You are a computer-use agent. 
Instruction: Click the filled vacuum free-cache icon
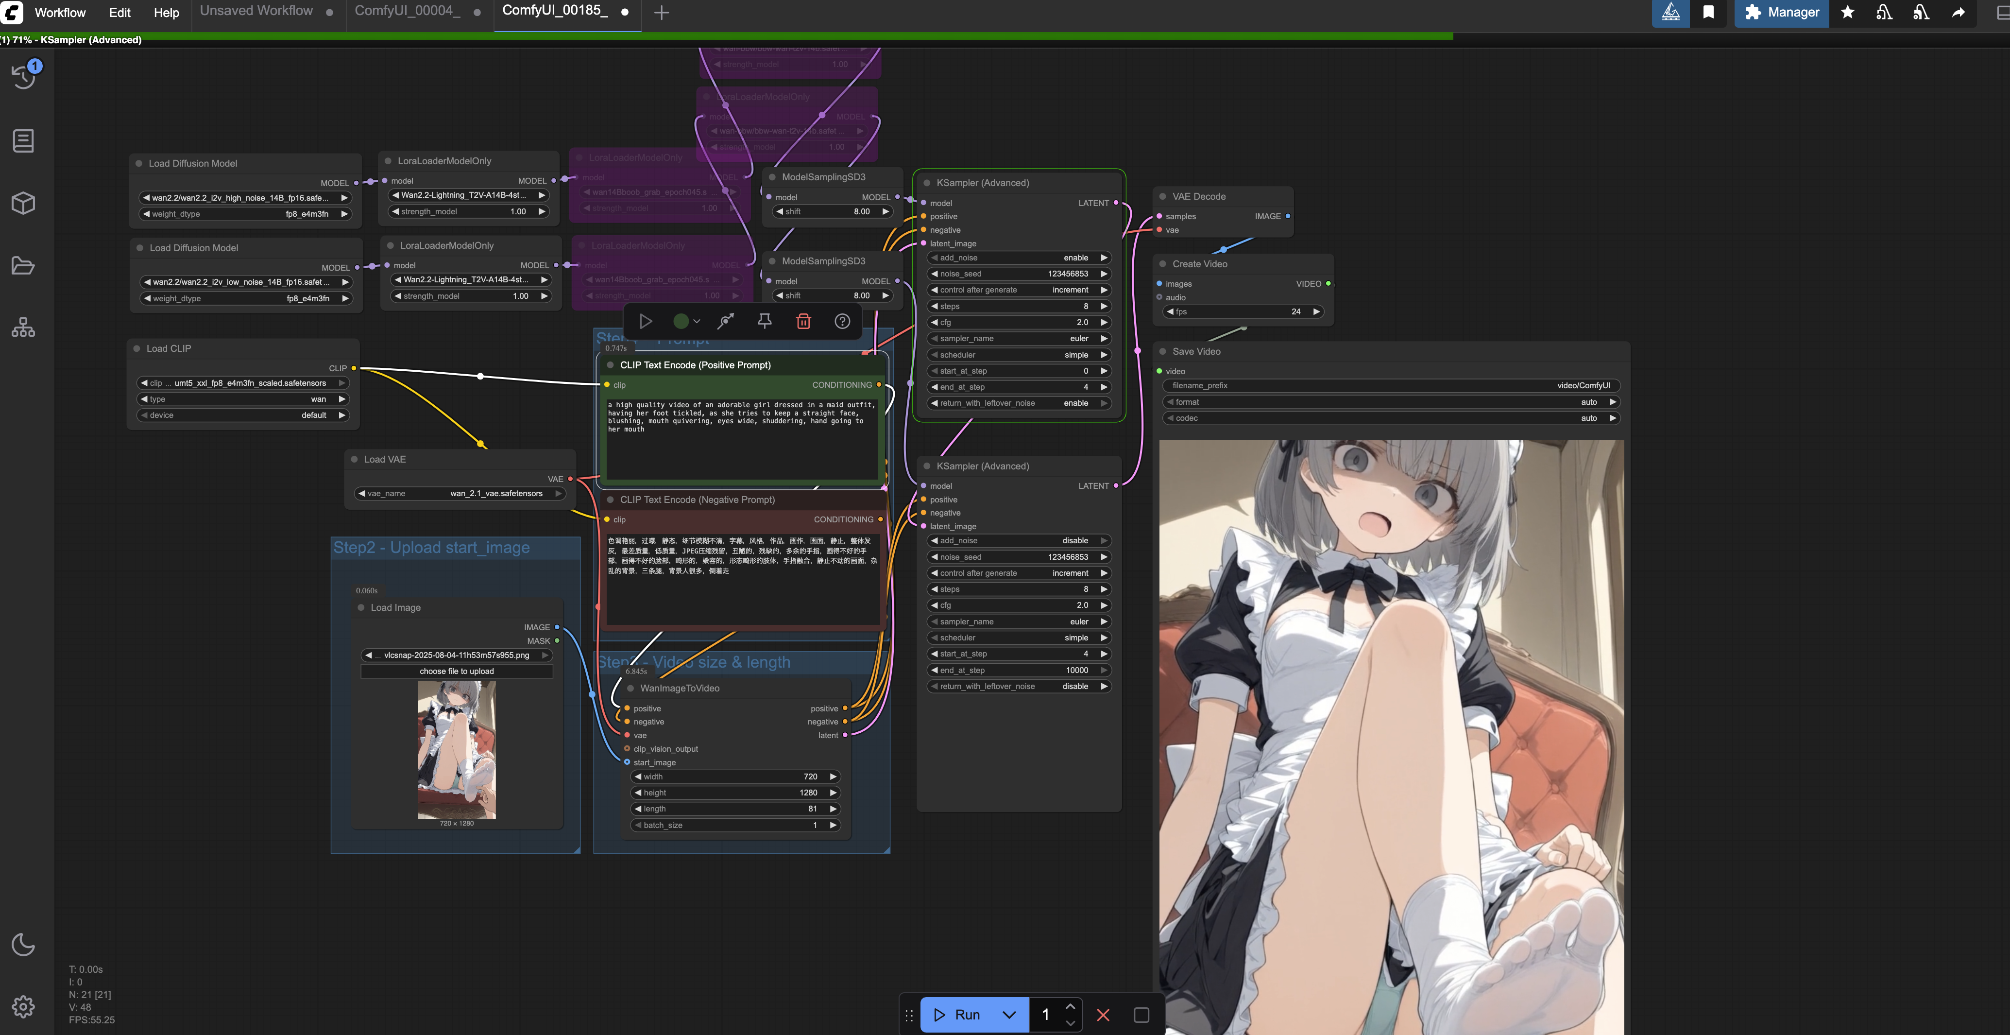(x=1921, y=13)
